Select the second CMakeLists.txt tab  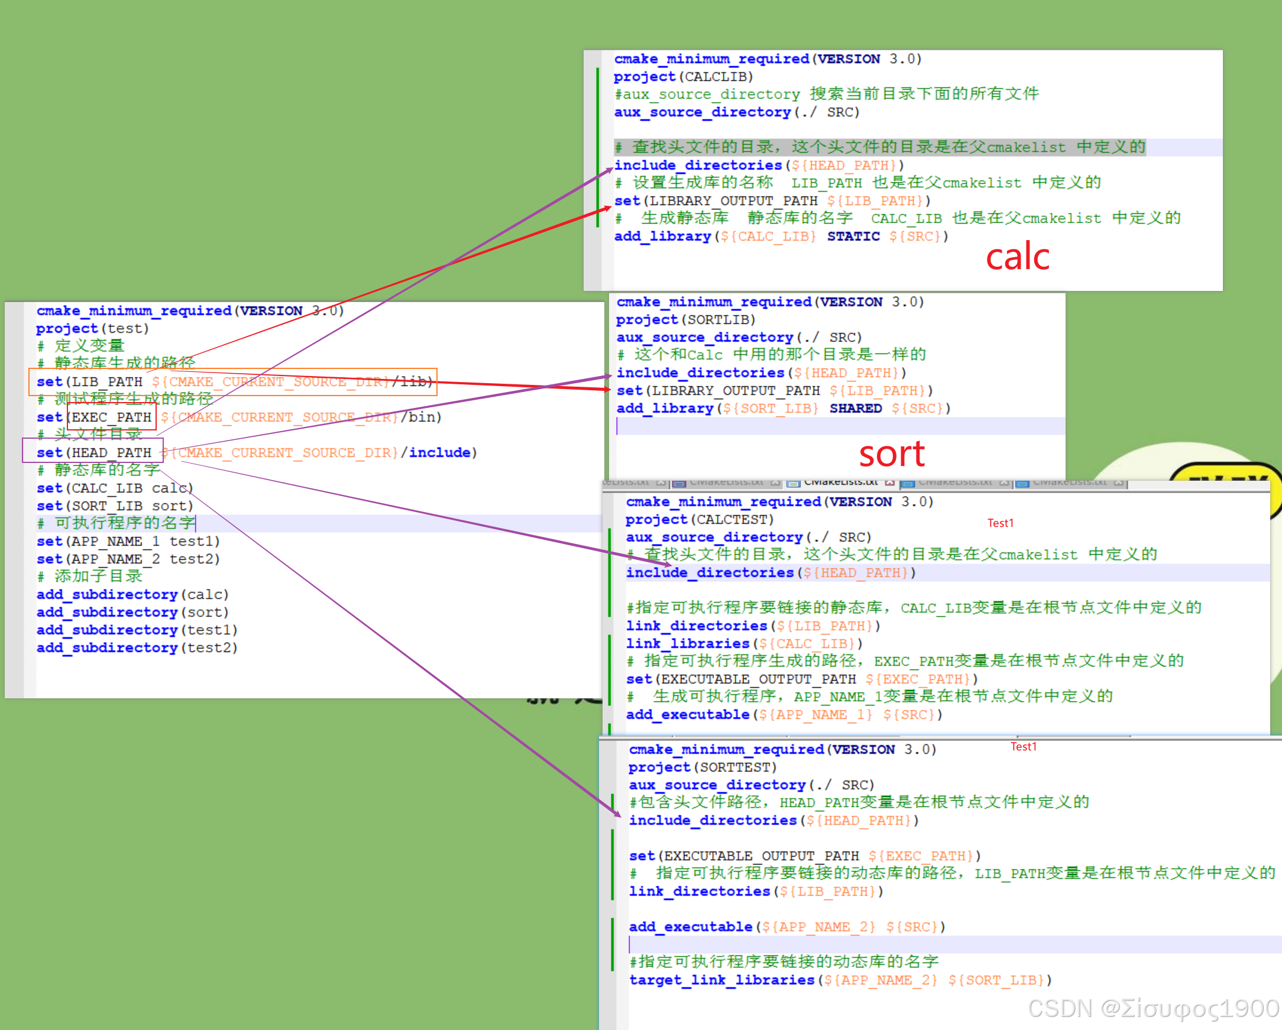coord(727,482)
